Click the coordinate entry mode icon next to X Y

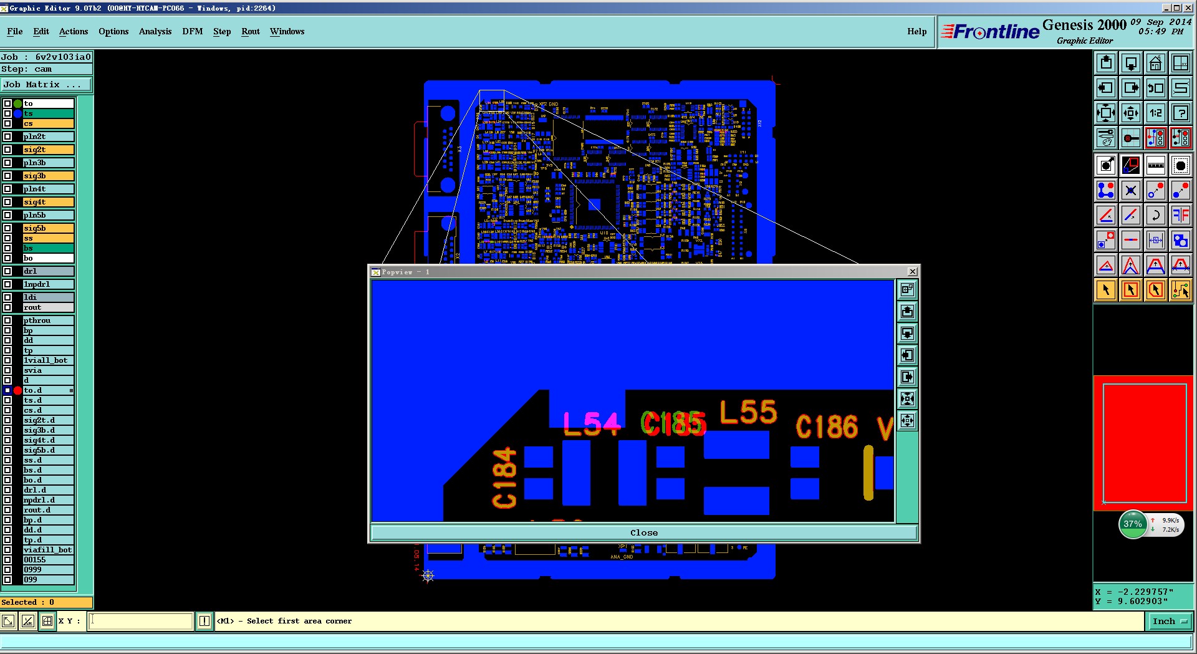click(x=47, y=621)
